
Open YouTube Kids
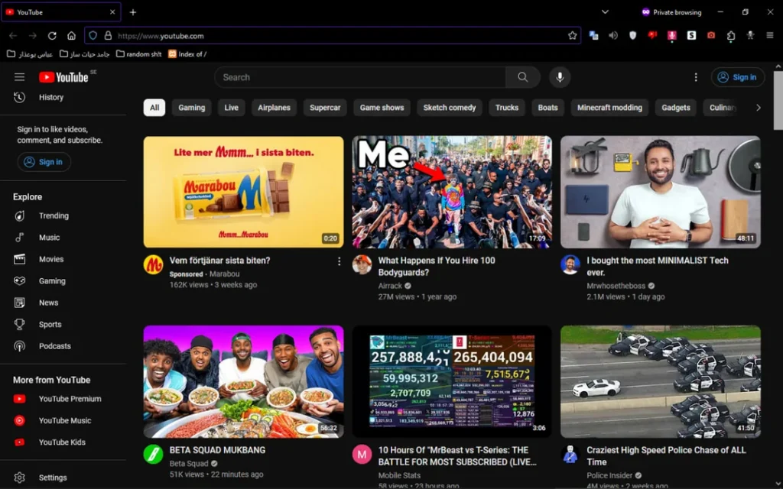pos(63,442)
